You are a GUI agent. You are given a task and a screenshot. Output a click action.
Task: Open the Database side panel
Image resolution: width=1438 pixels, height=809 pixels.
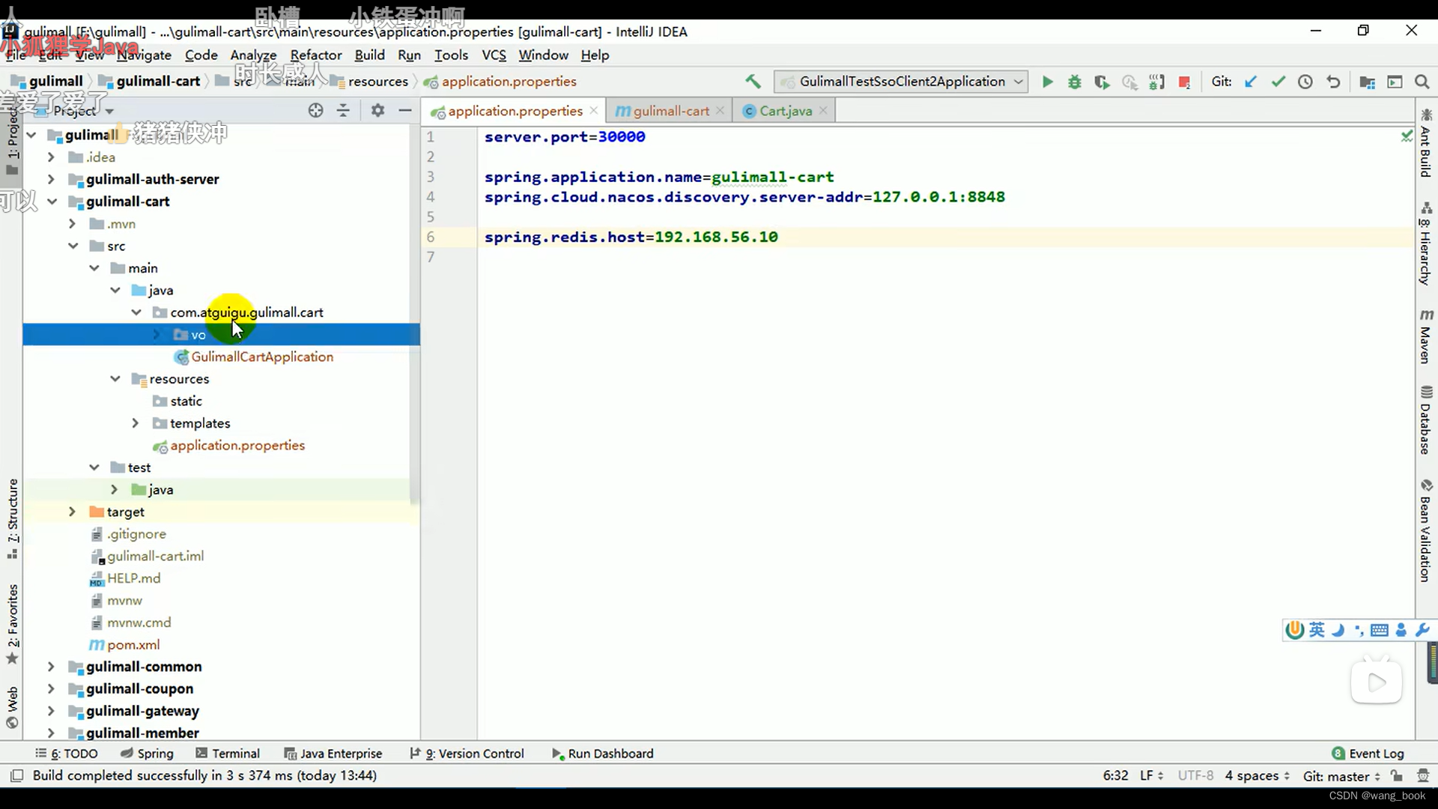pyautogui.click(x=1426, y=420)
